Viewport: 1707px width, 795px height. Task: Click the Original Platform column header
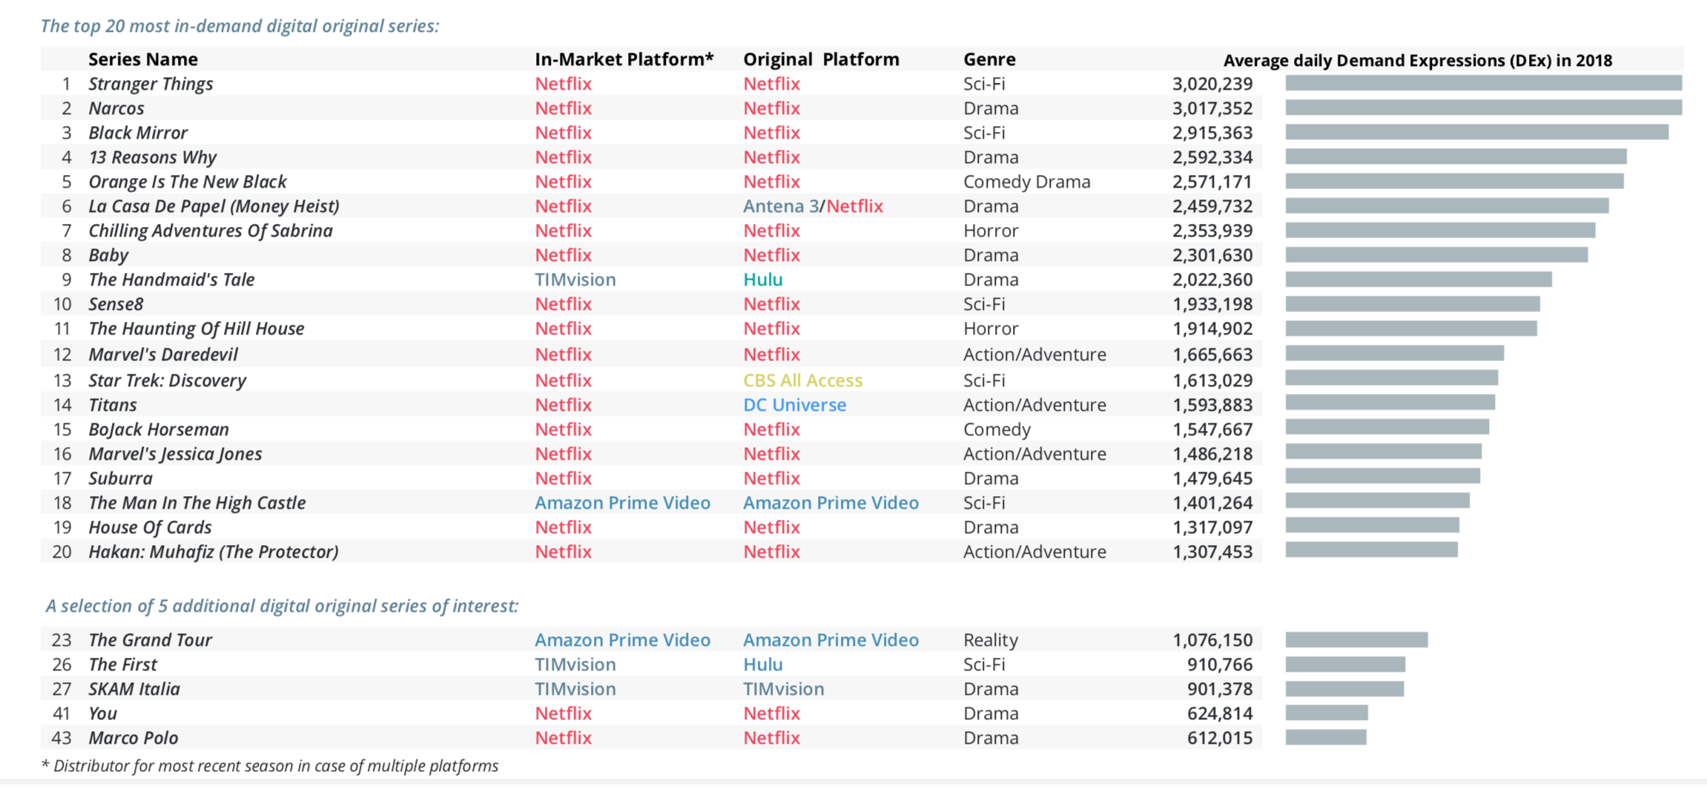click(x=821, y=59)
